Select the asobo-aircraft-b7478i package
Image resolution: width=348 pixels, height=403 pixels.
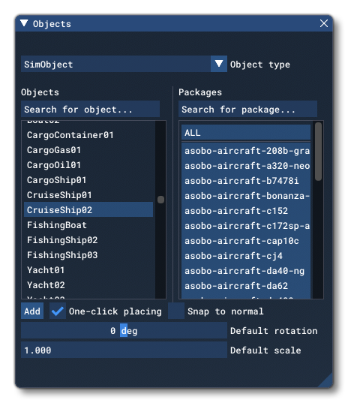246,181
